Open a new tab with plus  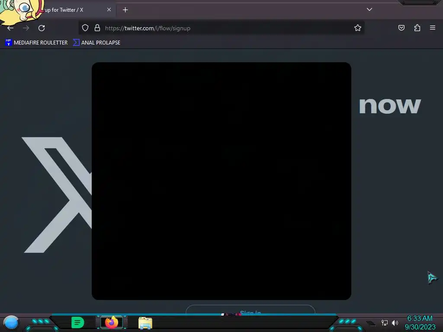125,10
